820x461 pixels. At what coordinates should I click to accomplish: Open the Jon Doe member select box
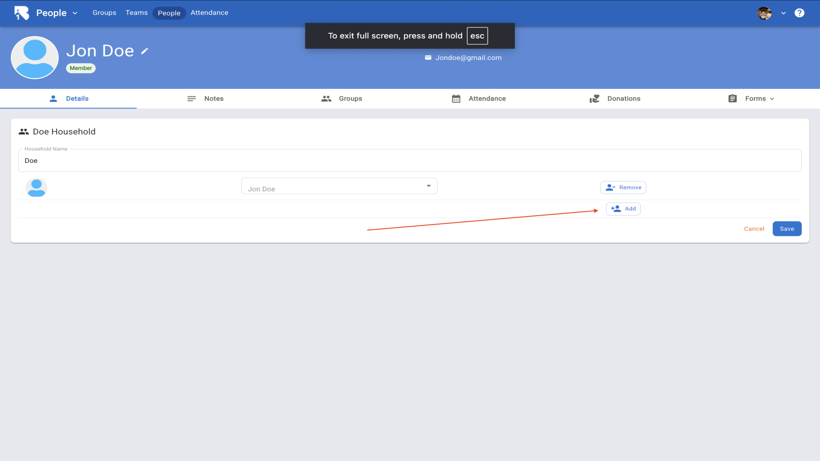point(339,187)
